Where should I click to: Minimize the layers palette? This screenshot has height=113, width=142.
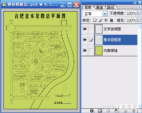pos(135,2)
